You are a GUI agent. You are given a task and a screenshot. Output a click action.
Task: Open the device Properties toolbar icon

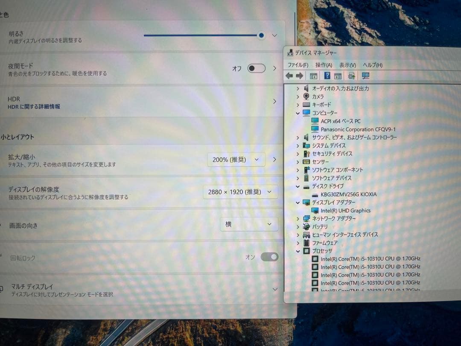pyautogui.click(x=338, y=76)
